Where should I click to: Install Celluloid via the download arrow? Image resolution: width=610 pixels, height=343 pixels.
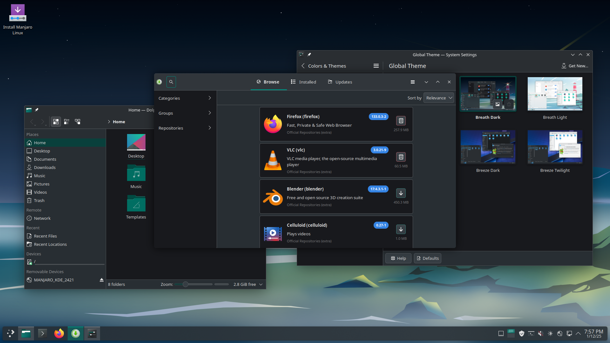pyautogui.click(x=401, y=229)
